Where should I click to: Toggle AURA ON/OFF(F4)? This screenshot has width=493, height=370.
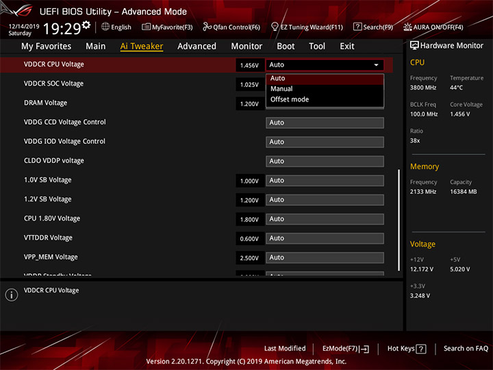(x=433, y=27)
